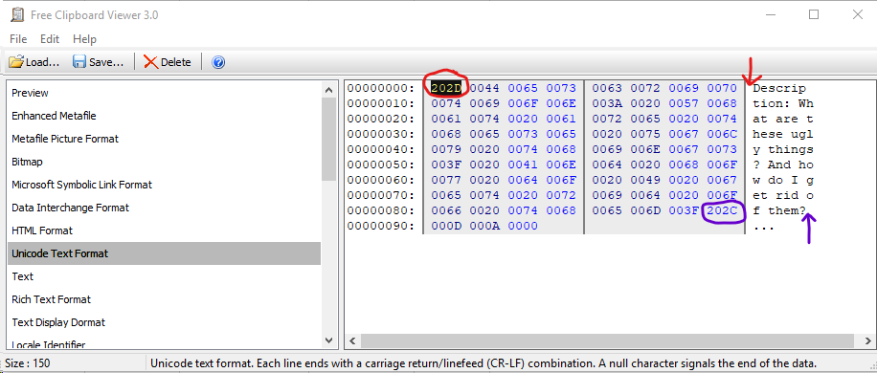The image size is (877, 373).
Task: Click the highlighted hex value 202D
Action: tap(446, 88)
